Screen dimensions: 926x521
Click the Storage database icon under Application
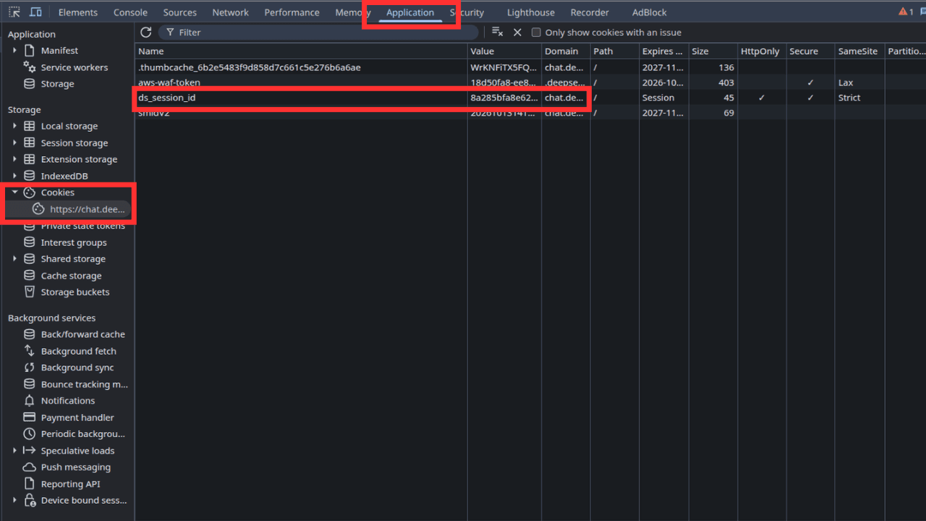[30, 84]
